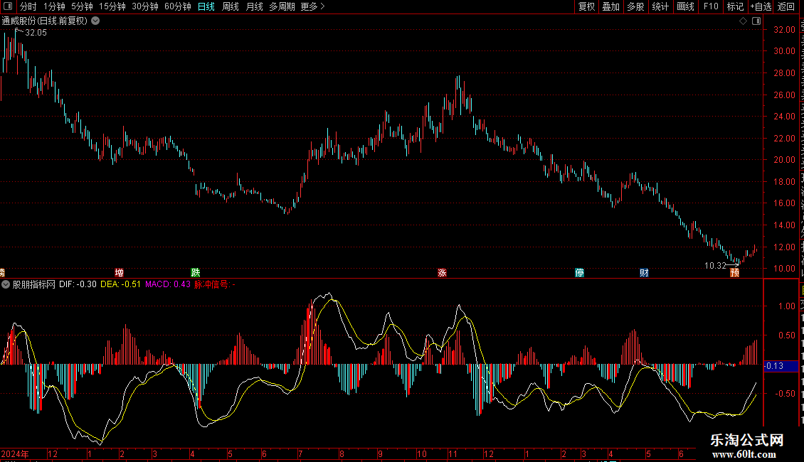Select the 15分钟 period tab
The height and width of the screenshot is (462, 804).
[x=112, y=6]
